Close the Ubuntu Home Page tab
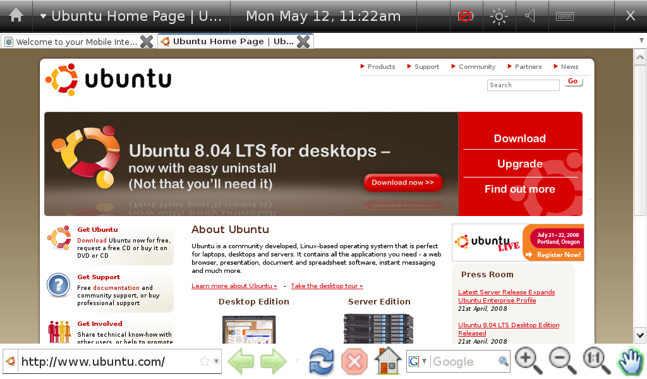647x379 pixels. click(x=303, y=41)
